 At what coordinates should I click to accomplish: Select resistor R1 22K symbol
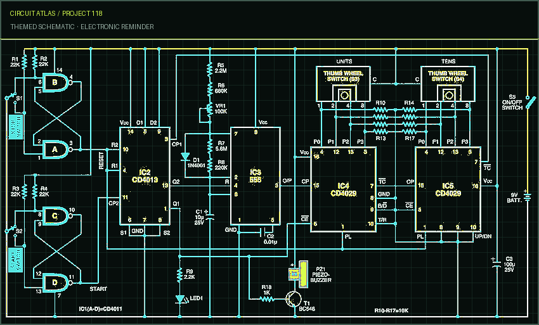(24, 62)
